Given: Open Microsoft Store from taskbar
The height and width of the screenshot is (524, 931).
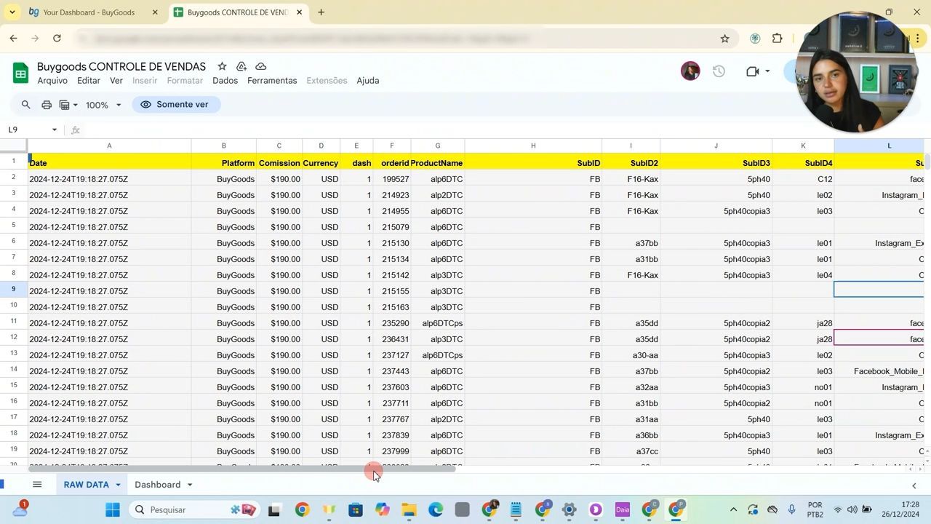Looking at the screenshot, I should coord(355,509).
